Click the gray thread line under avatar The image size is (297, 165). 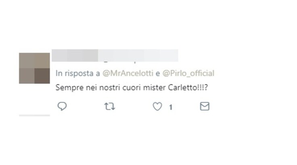(34, 115)
